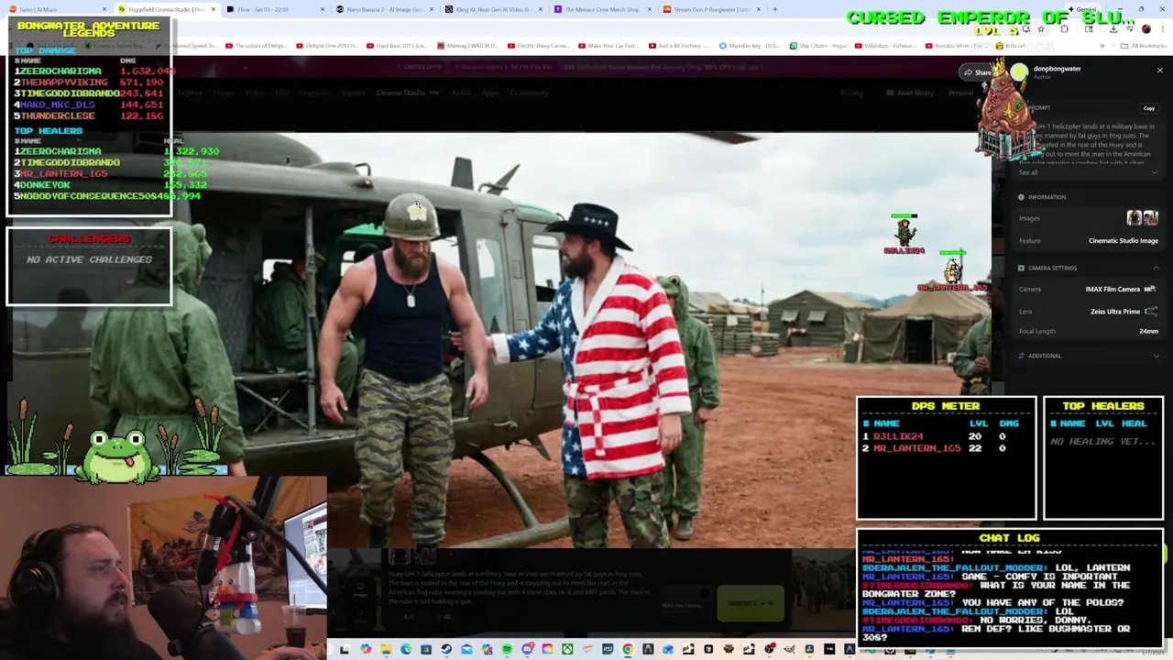Open the Image menu in Higgsfield

tap(224, 93)
